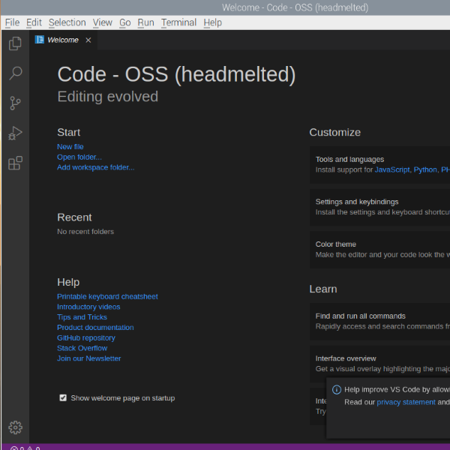The image size is (450, 450).
Task: Open the Manage gear icon
Action: click(15, 427)
